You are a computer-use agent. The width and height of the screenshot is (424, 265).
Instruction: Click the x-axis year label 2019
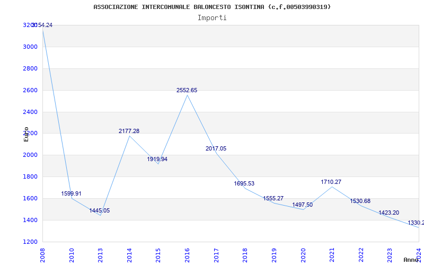(x=274, y=255)
